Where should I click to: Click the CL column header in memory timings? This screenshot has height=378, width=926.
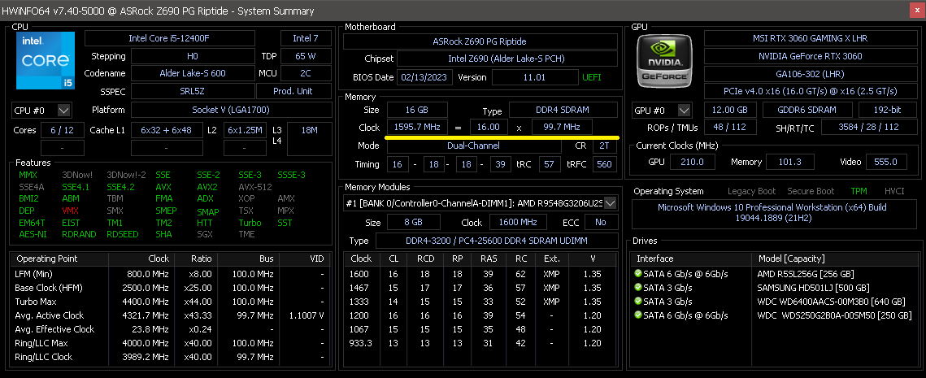[393, 259]
